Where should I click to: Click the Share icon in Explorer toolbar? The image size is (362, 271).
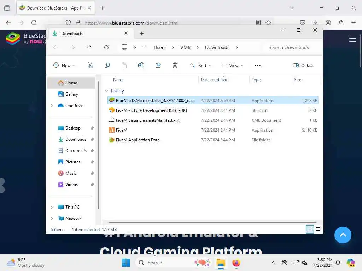[158, 65]
